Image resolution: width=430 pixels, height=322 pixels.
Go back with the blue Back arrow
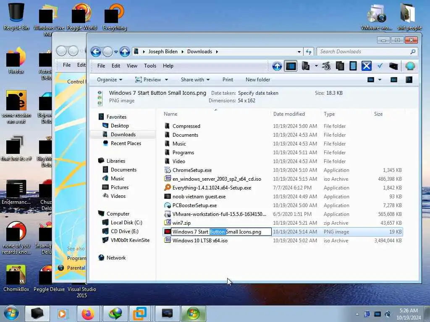[96, 52]
